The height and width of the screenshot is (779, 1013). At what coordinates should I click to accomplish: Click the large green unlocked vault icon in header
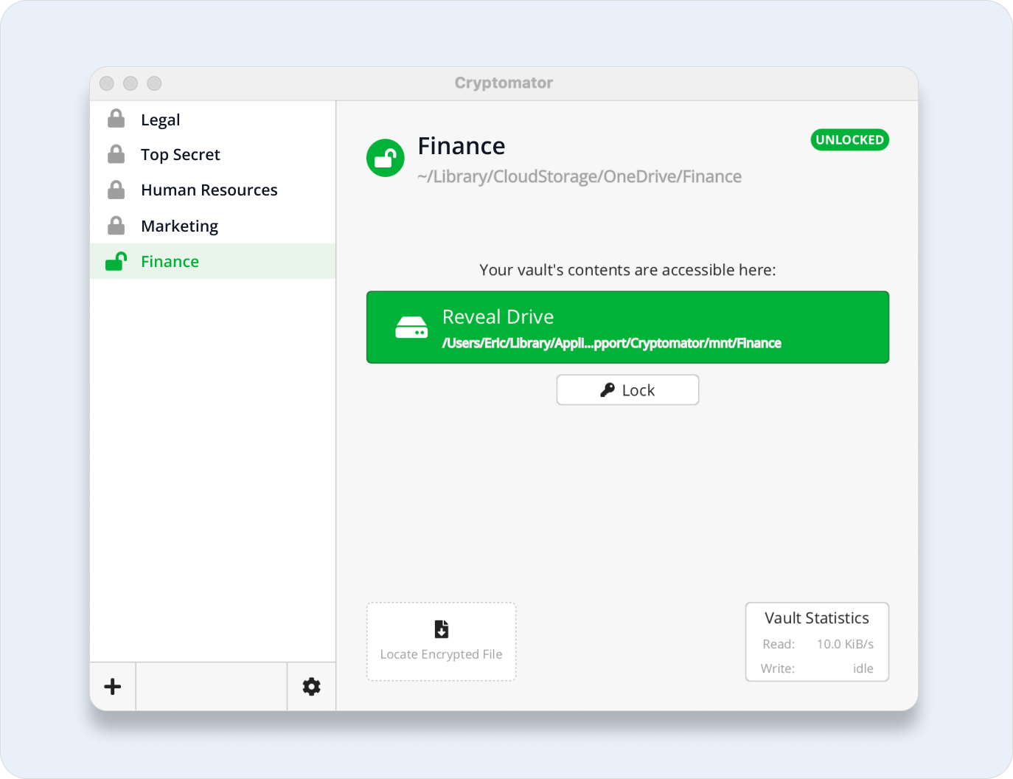[386, 158]
